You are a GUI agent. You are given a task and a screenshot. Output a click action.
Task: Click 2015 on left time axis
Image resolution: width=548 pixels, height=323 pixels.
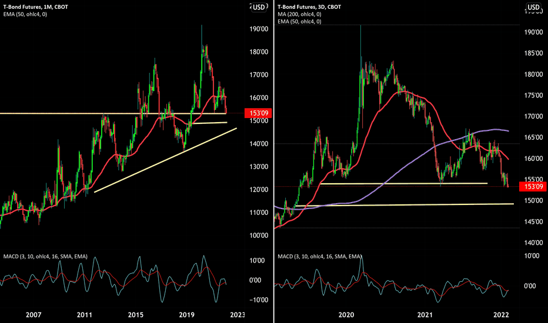coord(136,315)
